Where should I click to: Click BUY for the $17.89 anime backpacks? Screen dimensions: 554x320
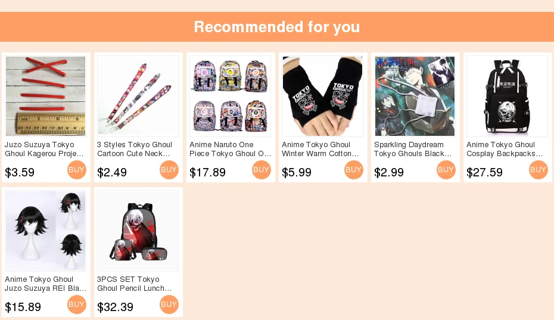click(262, 170)
